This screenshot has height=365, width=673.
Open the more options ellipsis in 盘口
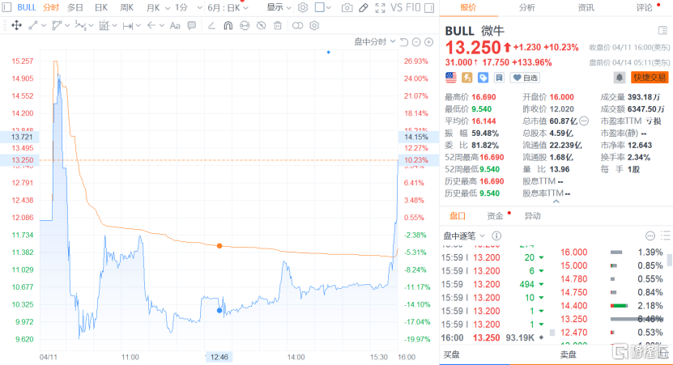(x=650, y=236)
